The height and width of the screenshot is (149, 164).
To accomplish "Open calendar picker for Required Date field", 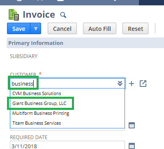I will [132, 146].
